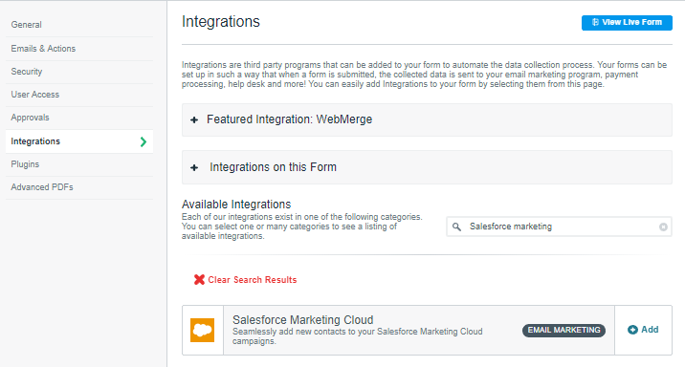685x367 pixels.
Task: Select Approvals in the sidebar
Action: click(31, 118)
